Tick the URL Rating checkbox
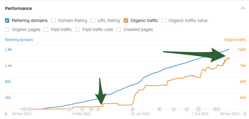 click(93, 20)
